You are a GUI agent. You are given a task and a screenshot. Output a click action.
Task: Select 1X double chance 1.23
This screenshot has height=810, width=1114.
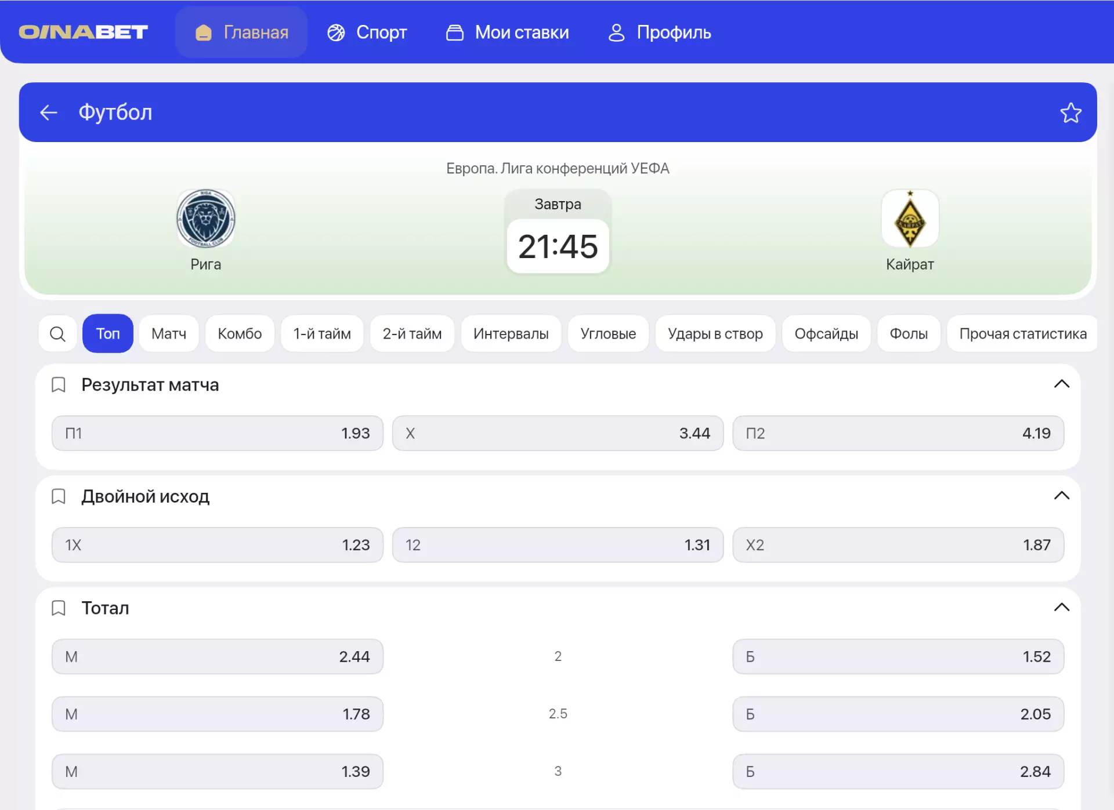(x=218, y=545)
